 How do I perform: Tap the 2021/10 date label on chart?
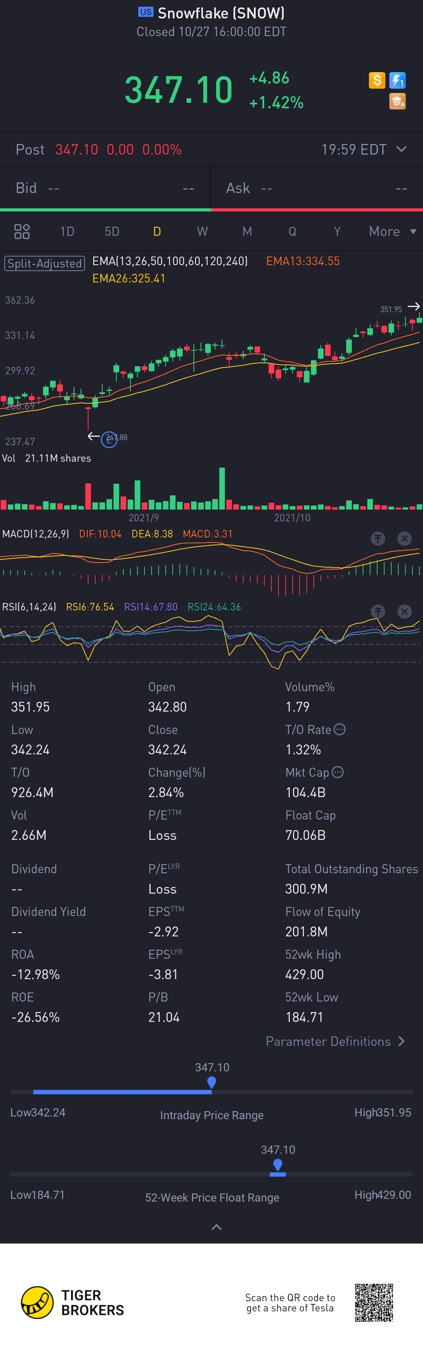pos(292,518)
